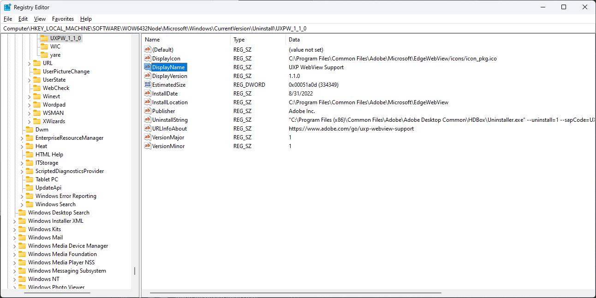This screenshot has height=298, width=596.
Task: Click the VersionMinor value's string icon
Action: (148, 146)
